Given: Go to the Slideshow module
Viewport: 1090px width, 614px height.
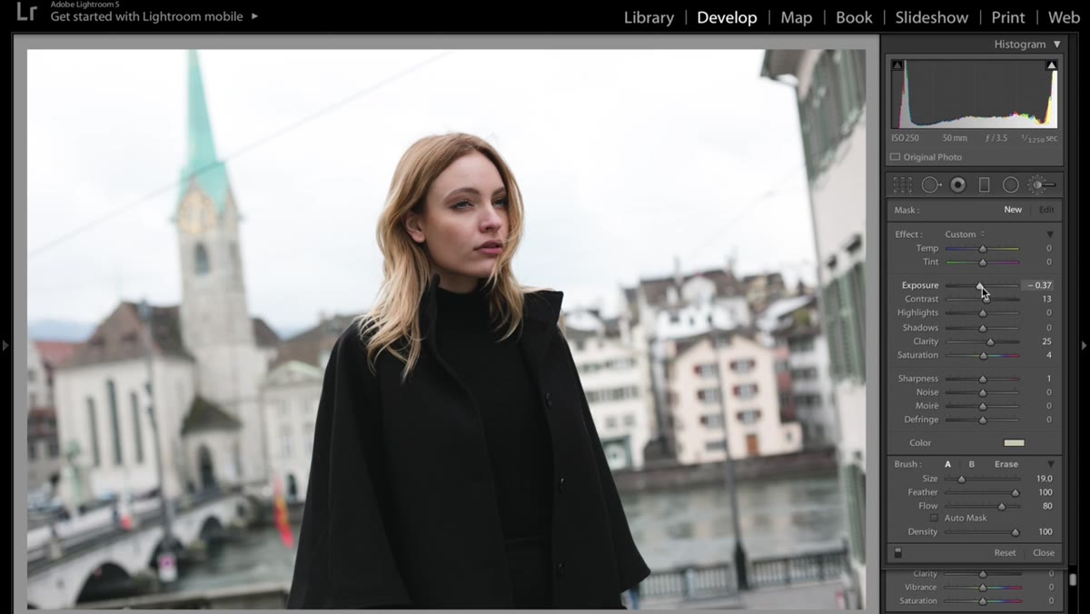Looking at the screenshot, I should [x=932, y=17].
